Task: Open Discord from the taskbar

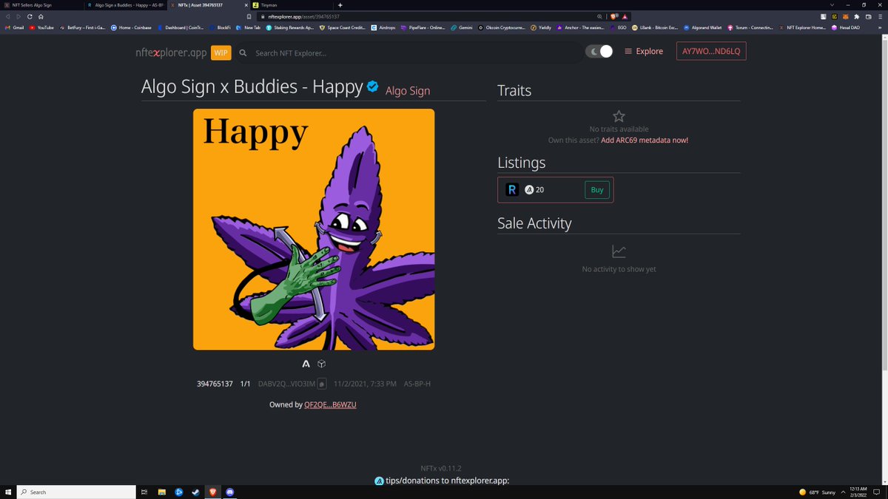Action: click(229, 492)
